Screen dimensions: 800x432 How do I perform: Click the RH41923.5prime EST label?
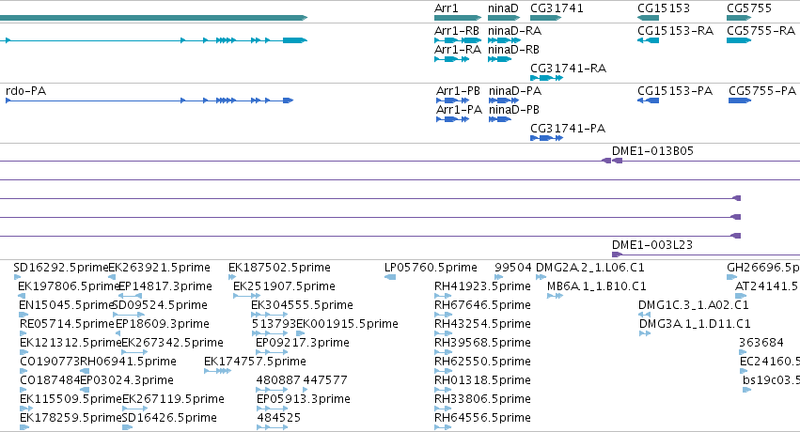482,286
